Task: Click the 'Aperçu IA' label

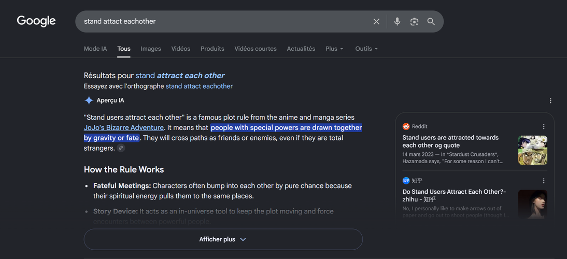Action: click(110, 100)
